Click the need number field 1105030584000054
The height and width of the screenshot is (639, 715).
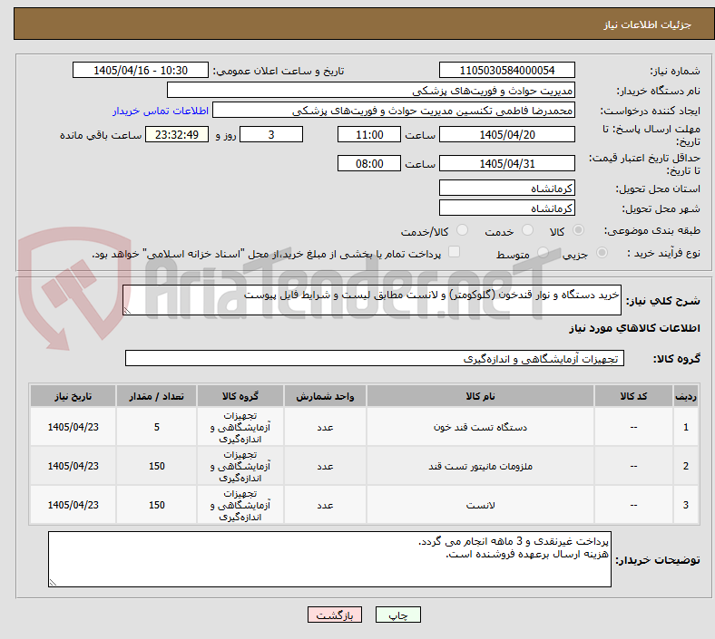[507, 70]
